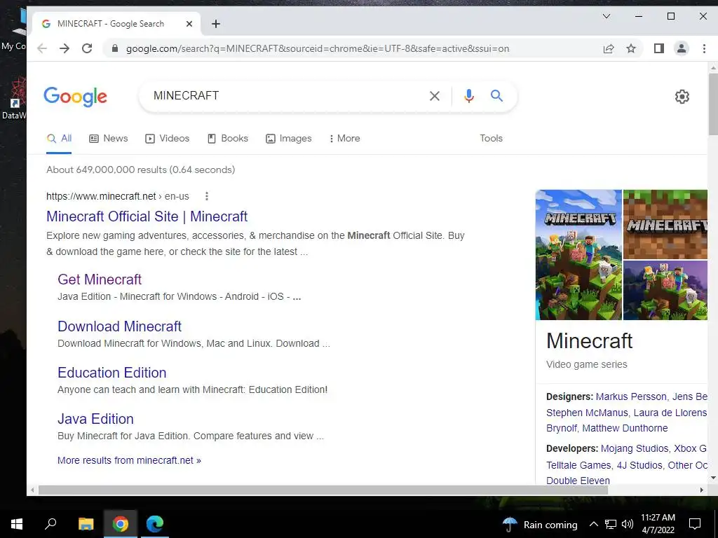Close the MINECRAFT Google Search tab
The image size is (718, 538).
coord(189,24)
